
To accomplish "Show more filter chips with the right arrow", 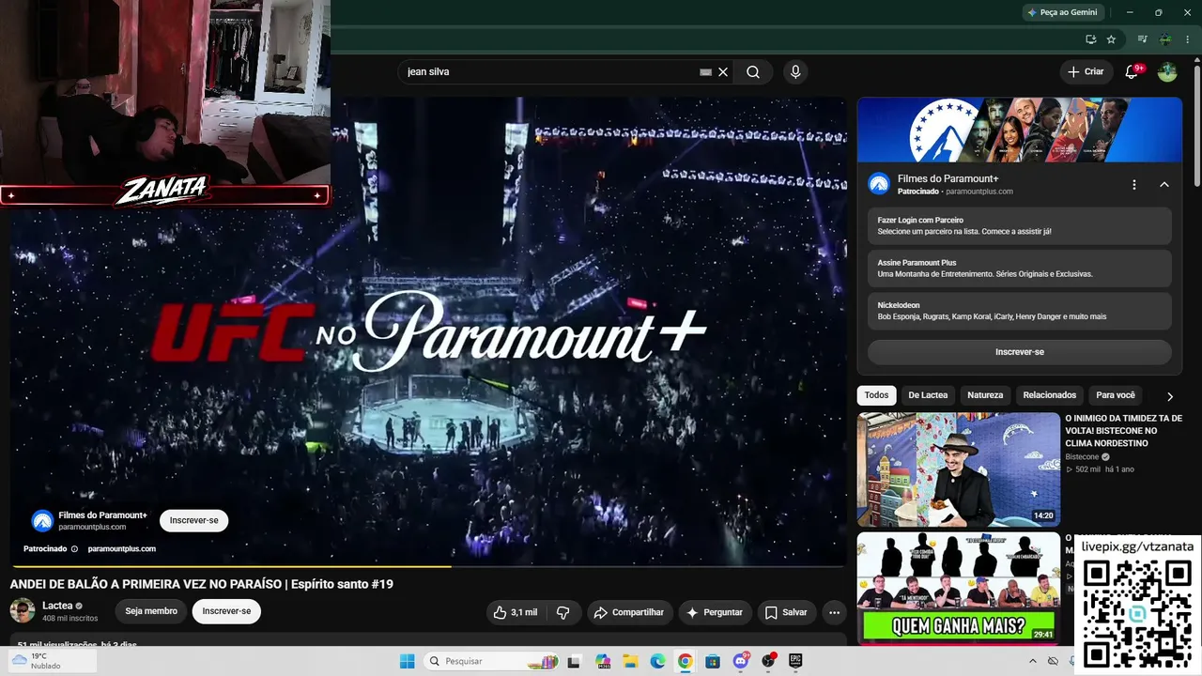I will pos(1170,396).
